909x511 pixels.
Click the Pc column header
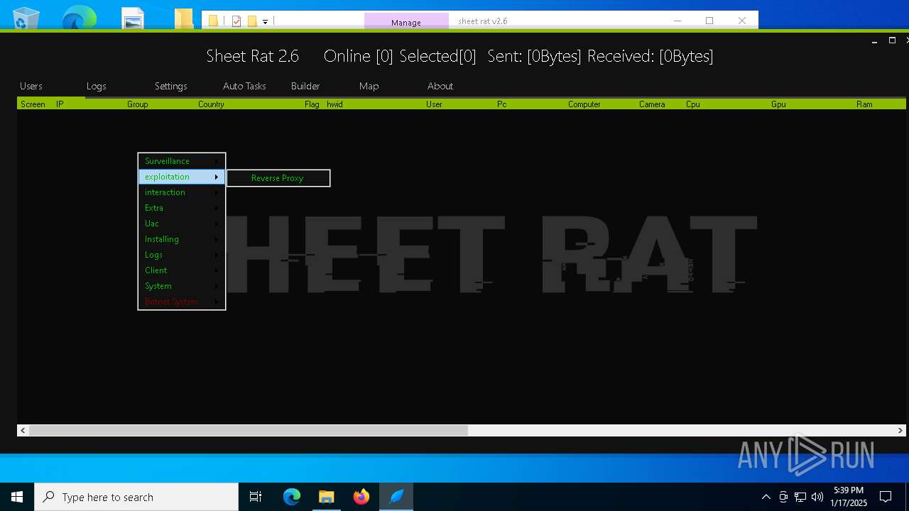502,104
